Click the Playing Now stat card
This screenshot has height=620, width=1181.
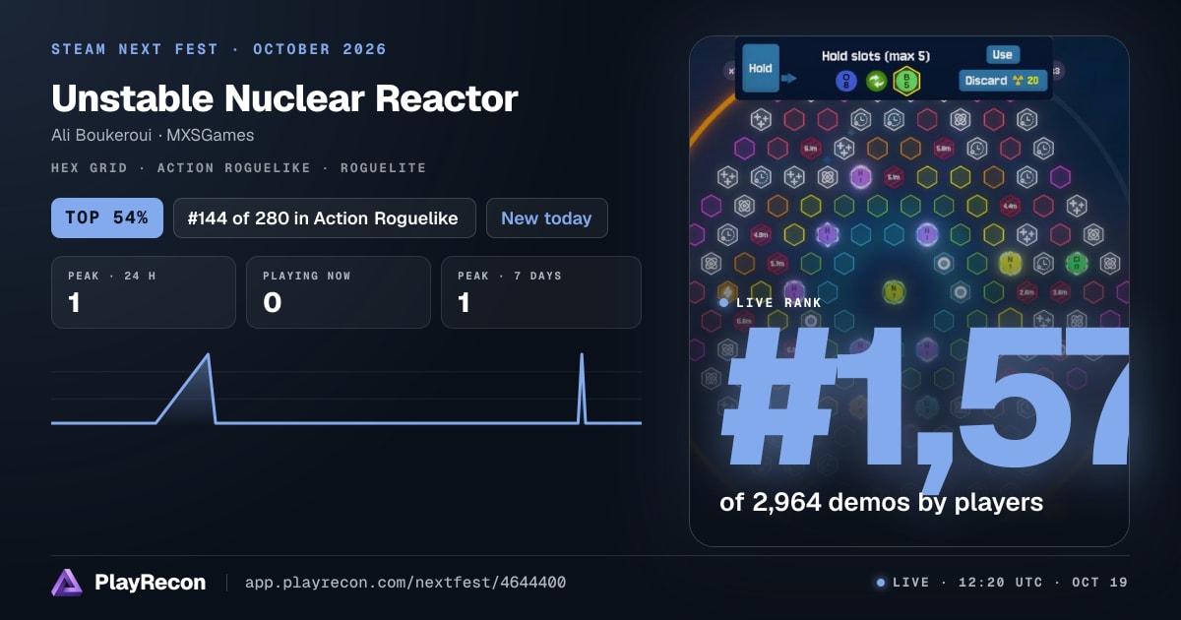(x=339, y=292)
